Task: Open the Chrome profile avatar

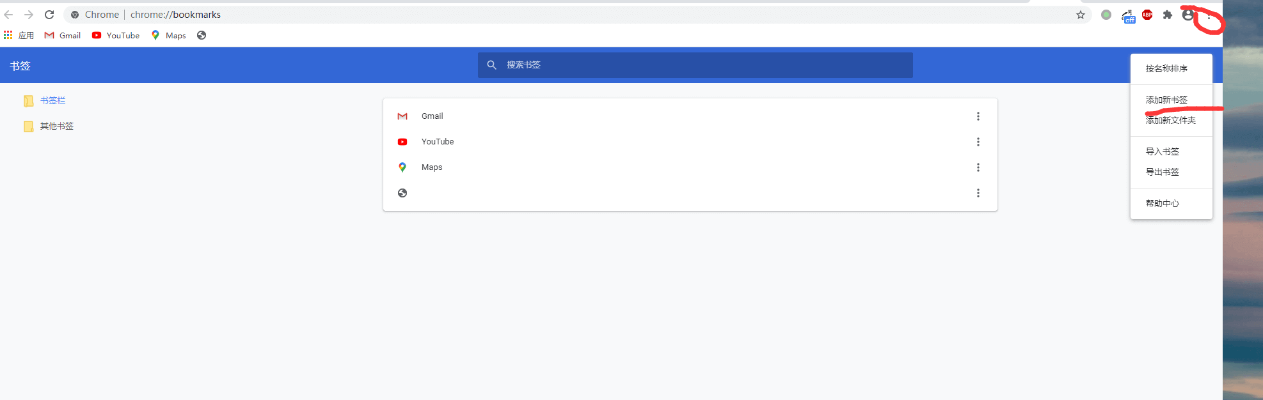Action: [1188, 15]
